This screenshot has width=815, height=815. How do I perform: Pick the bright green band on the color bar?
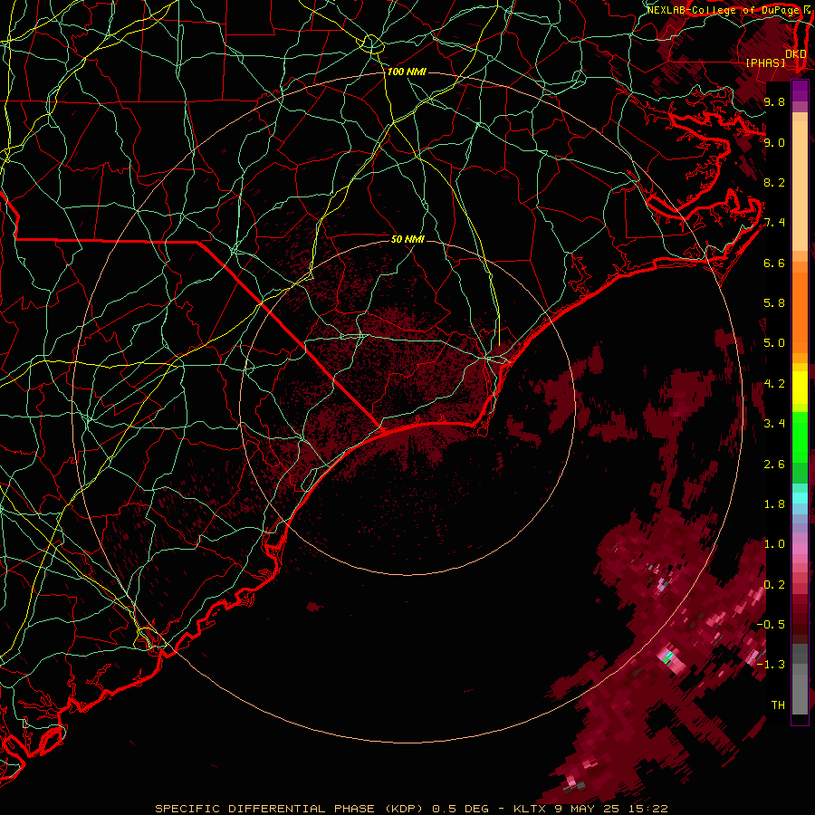coord(800,436)
